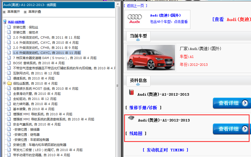Click the 菜单折叠 menu text
The image size is (251, 157).
coord(35,12)
